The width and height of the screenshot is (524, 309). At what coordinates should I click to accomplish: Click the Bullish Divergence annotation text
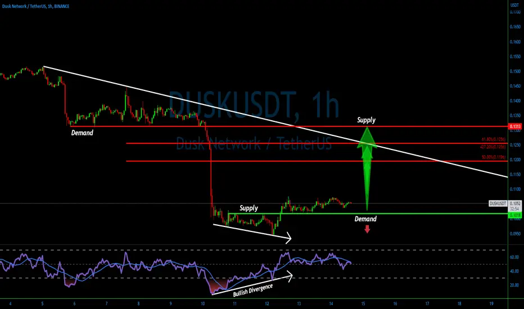click(253, 290)
